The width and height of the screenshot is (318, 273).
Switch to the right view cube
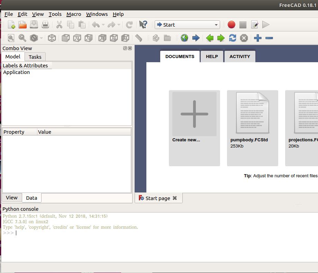[x=89, y=38]
